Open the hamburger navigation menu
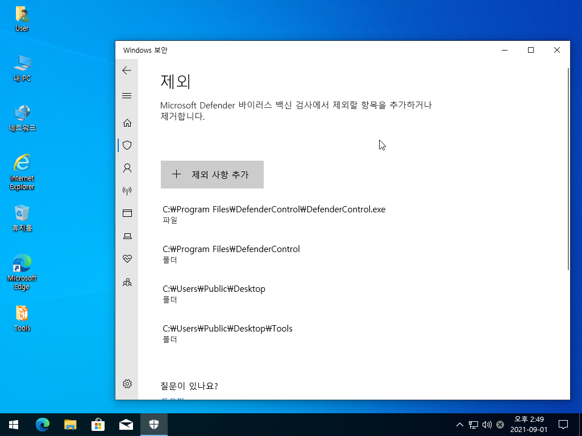 point(127,95)
